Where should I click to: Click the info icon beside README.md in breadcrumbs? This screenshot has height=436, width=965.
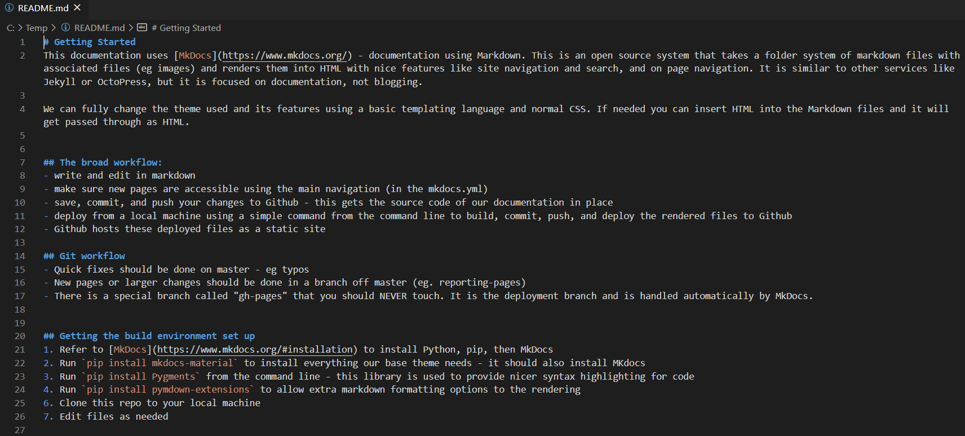[66, 28]
